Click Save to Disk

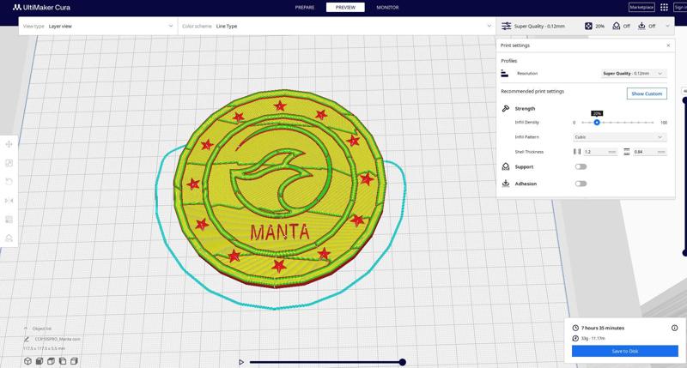pos(625,351)
